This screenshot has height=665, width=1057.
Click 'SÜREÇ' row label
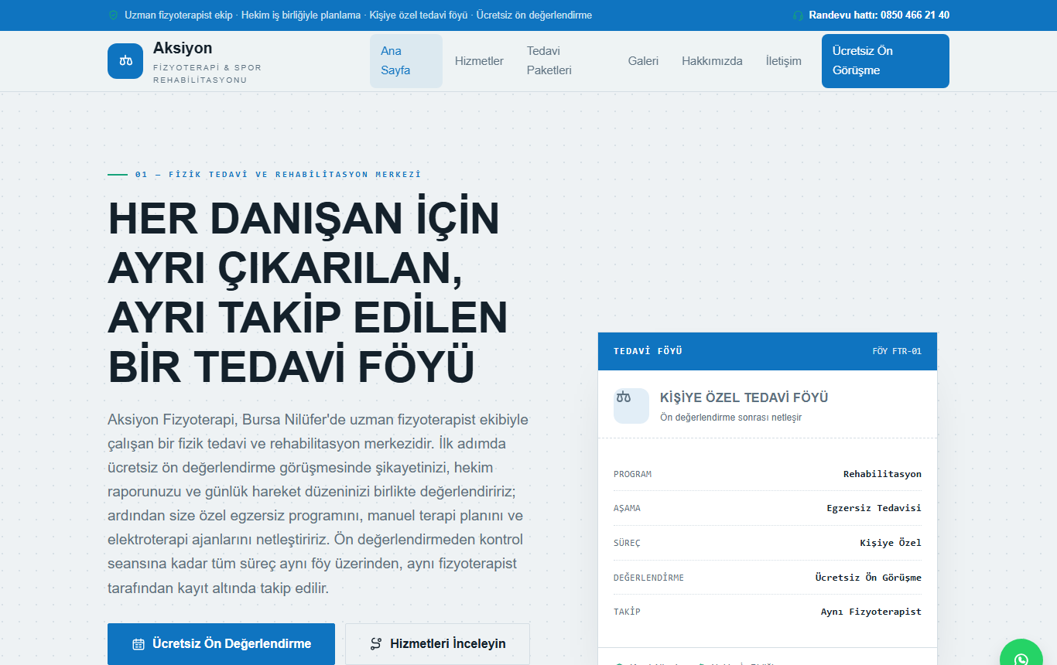(x=627, y=543)
